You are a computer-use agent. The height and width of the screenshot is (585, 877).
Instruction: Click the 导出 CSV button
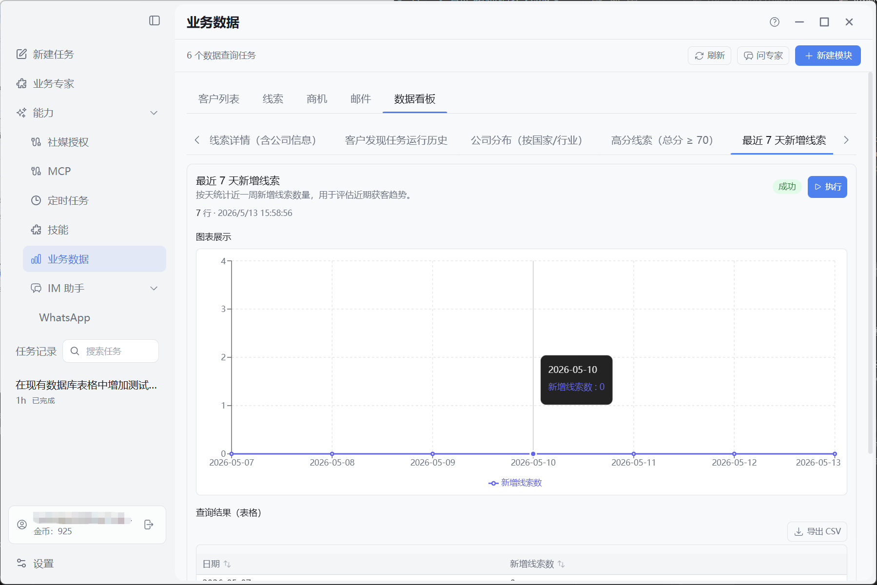point(817,531)
